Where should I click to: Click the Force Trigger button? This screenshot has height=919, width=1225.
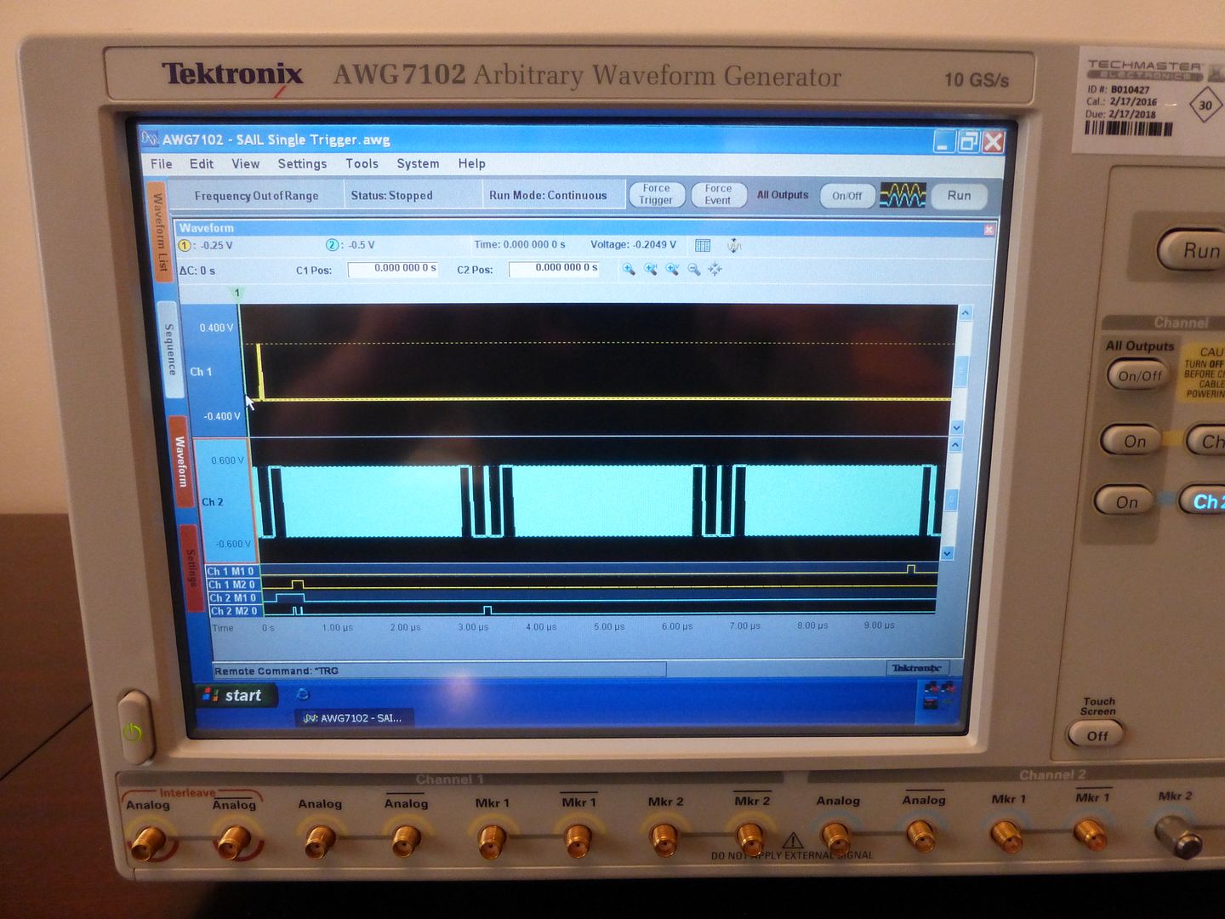tap(656, 195)
